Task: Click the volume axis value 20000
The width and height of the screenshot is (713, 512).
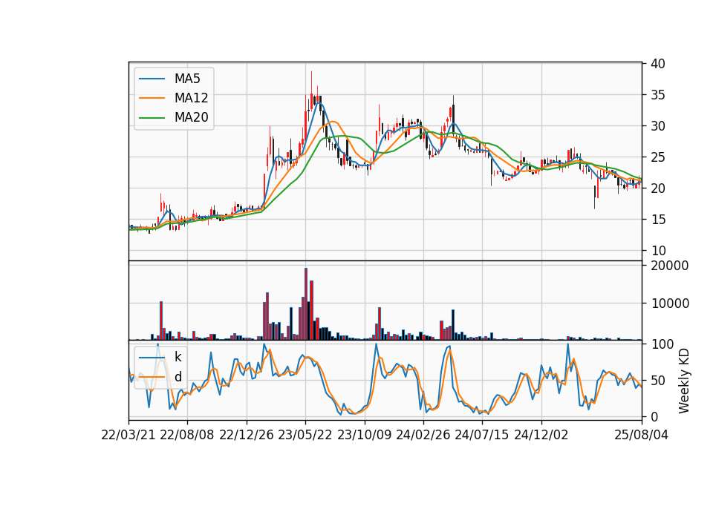Action: (670, 266)
